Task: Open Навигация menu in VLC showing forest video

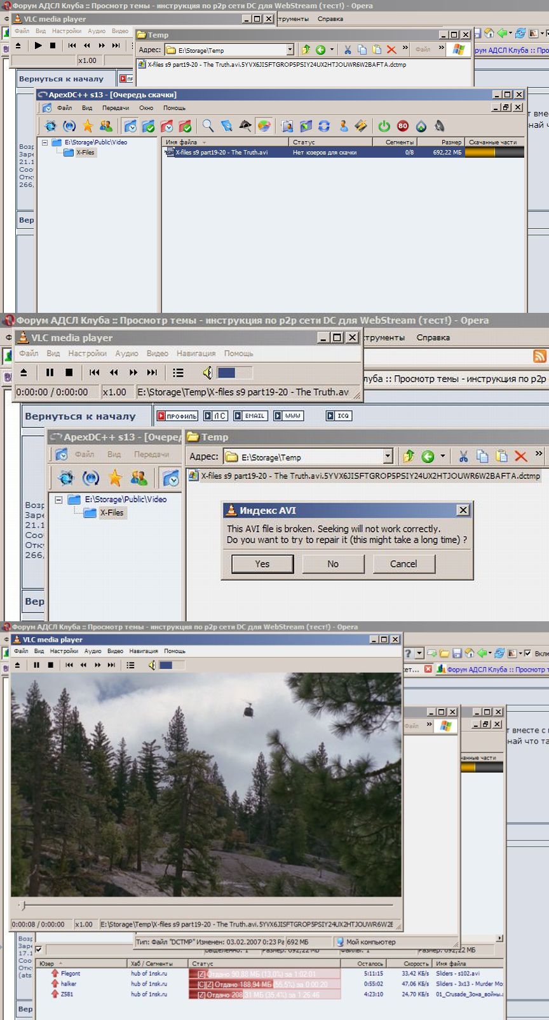Action: 144,651
